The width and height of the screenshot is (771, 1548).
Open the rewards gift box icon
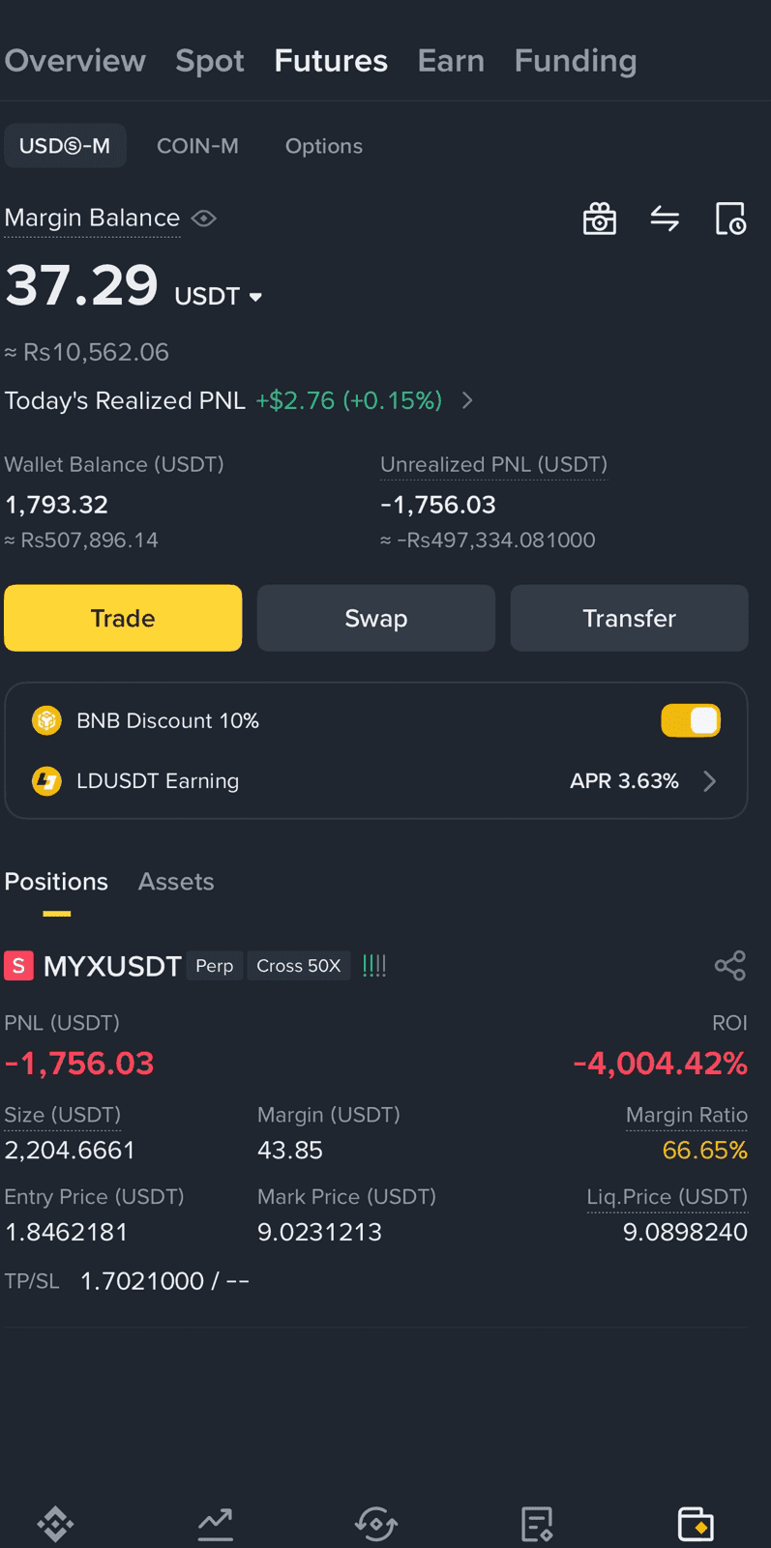pyautogui.click(x=600, y=219)
